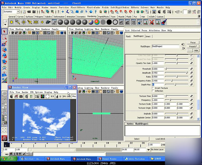Click the ramp shader colorful sphere icon

coord(97,22)
